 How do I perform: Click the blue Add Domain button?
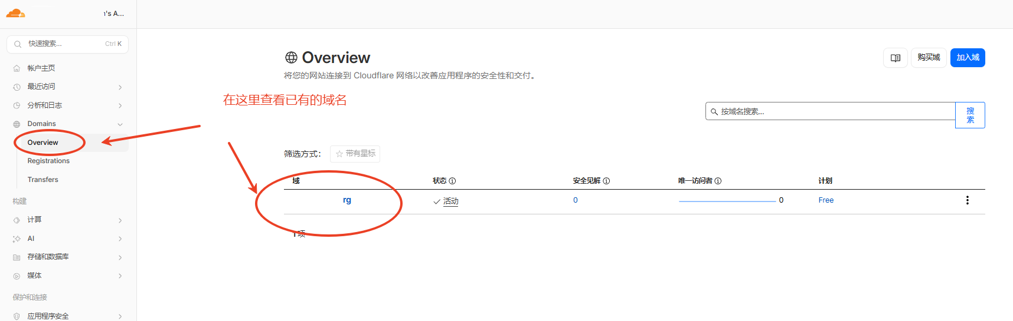[967, 58]
